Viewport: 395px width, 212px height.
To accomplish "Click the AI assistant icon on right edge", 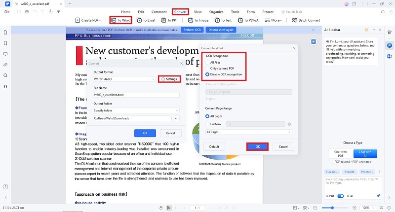I will tap(390, 45).
